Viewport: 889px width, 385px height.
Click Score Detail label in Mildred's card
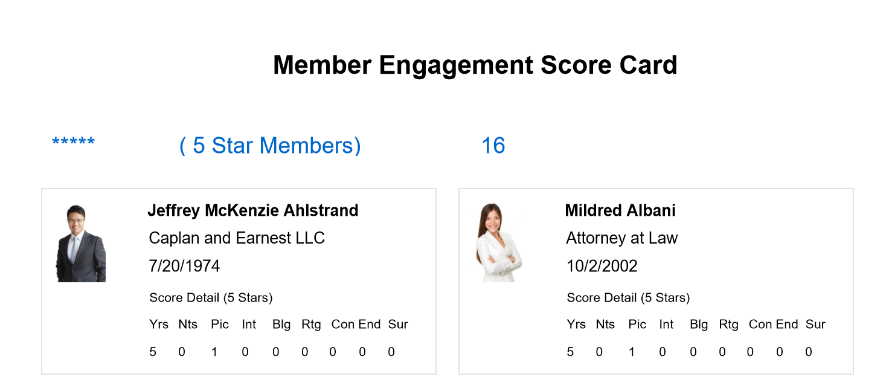tap(628, 297)
